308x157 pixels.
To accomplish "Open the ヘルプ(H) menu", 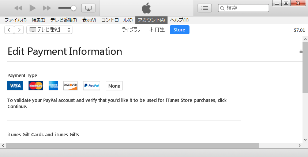I will coord(179,20).
